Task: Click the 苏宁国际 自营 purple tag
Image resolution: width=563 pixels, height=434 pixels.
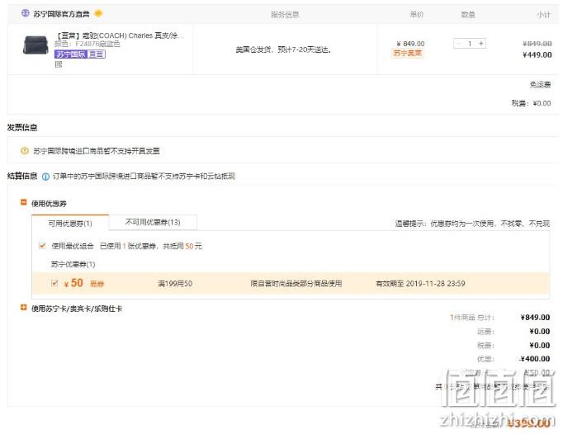Action: (x=80, y=54)
